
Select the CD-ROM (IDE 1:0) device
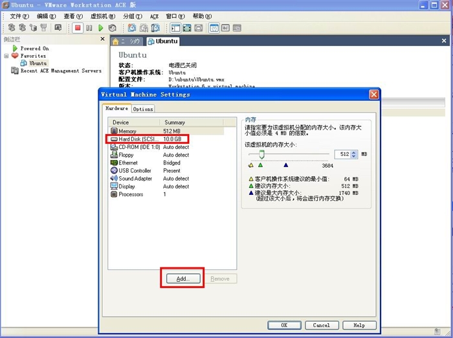tap(149, 147)
